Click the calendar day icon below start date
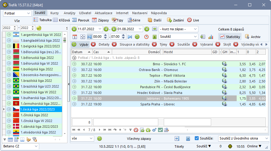271x151 pixels. 75,37
